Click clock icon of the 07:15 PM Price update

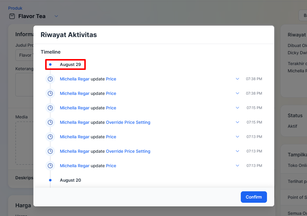click(x=50, y=108)
